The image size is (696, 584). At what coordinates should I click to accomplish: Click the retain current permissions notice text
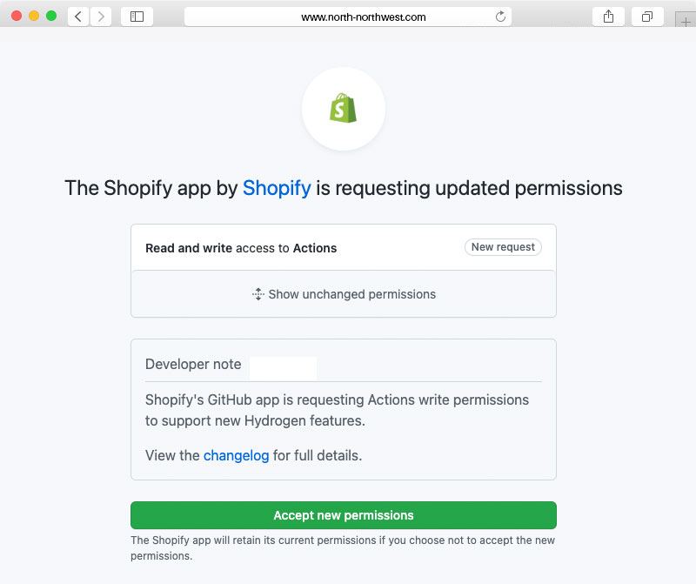coord(343,548)
